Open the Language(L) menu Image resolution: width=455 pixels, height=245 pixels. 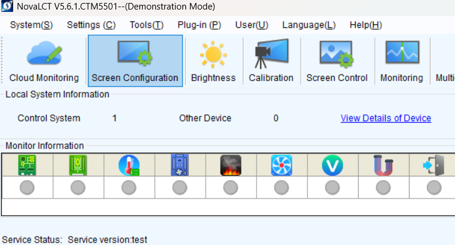tap(309, 25)
